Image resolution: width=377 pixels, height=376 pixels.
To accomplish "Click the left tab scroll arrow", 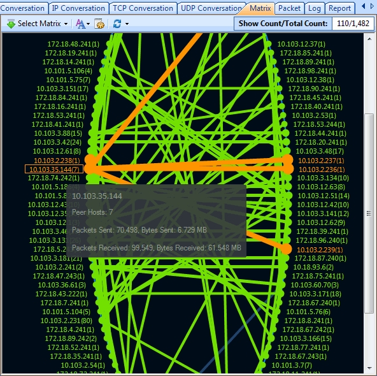I will tap(363, 6).
